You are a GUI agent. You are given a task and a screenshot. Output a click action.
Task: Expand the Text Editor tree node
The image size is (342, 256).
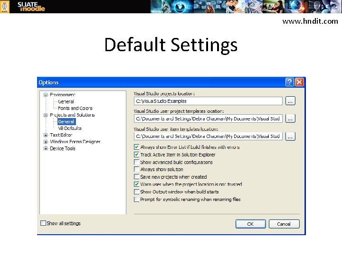(46, 135)
